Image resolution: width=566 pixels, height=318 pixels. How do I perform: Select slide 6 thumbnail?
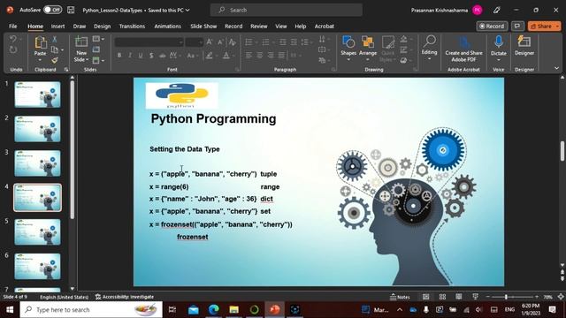(x=37, y=267)
